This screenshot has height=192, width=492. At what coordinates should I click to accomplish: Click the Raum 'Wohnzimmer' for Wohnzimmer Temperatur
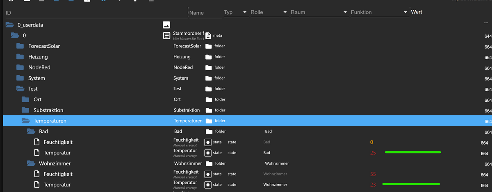pos(275,185)
